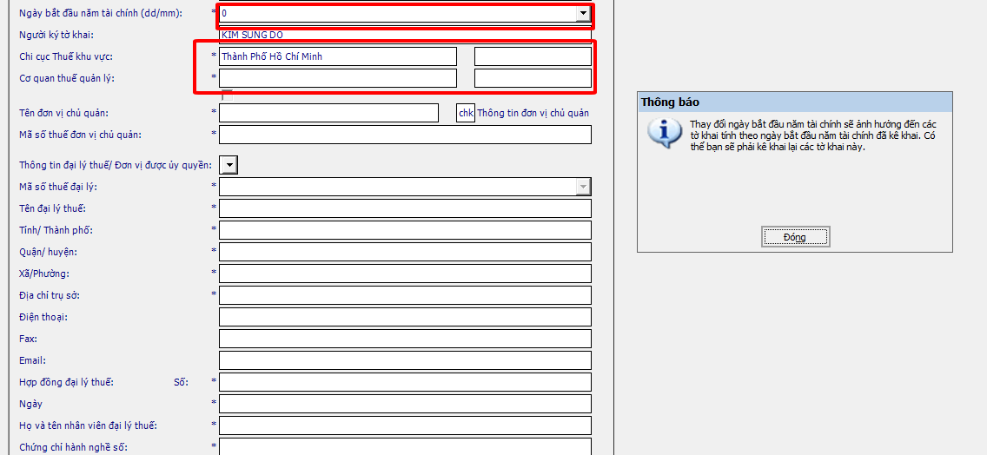Select the Cơ quan thuế quản lý field
This screenshot has height=455, width=987.
pyautogui.click(x=338, y=78)
